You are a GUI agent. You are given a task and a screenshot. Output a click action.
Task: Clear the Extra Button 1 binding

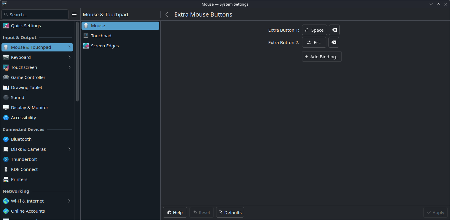(x=334, y=30)
